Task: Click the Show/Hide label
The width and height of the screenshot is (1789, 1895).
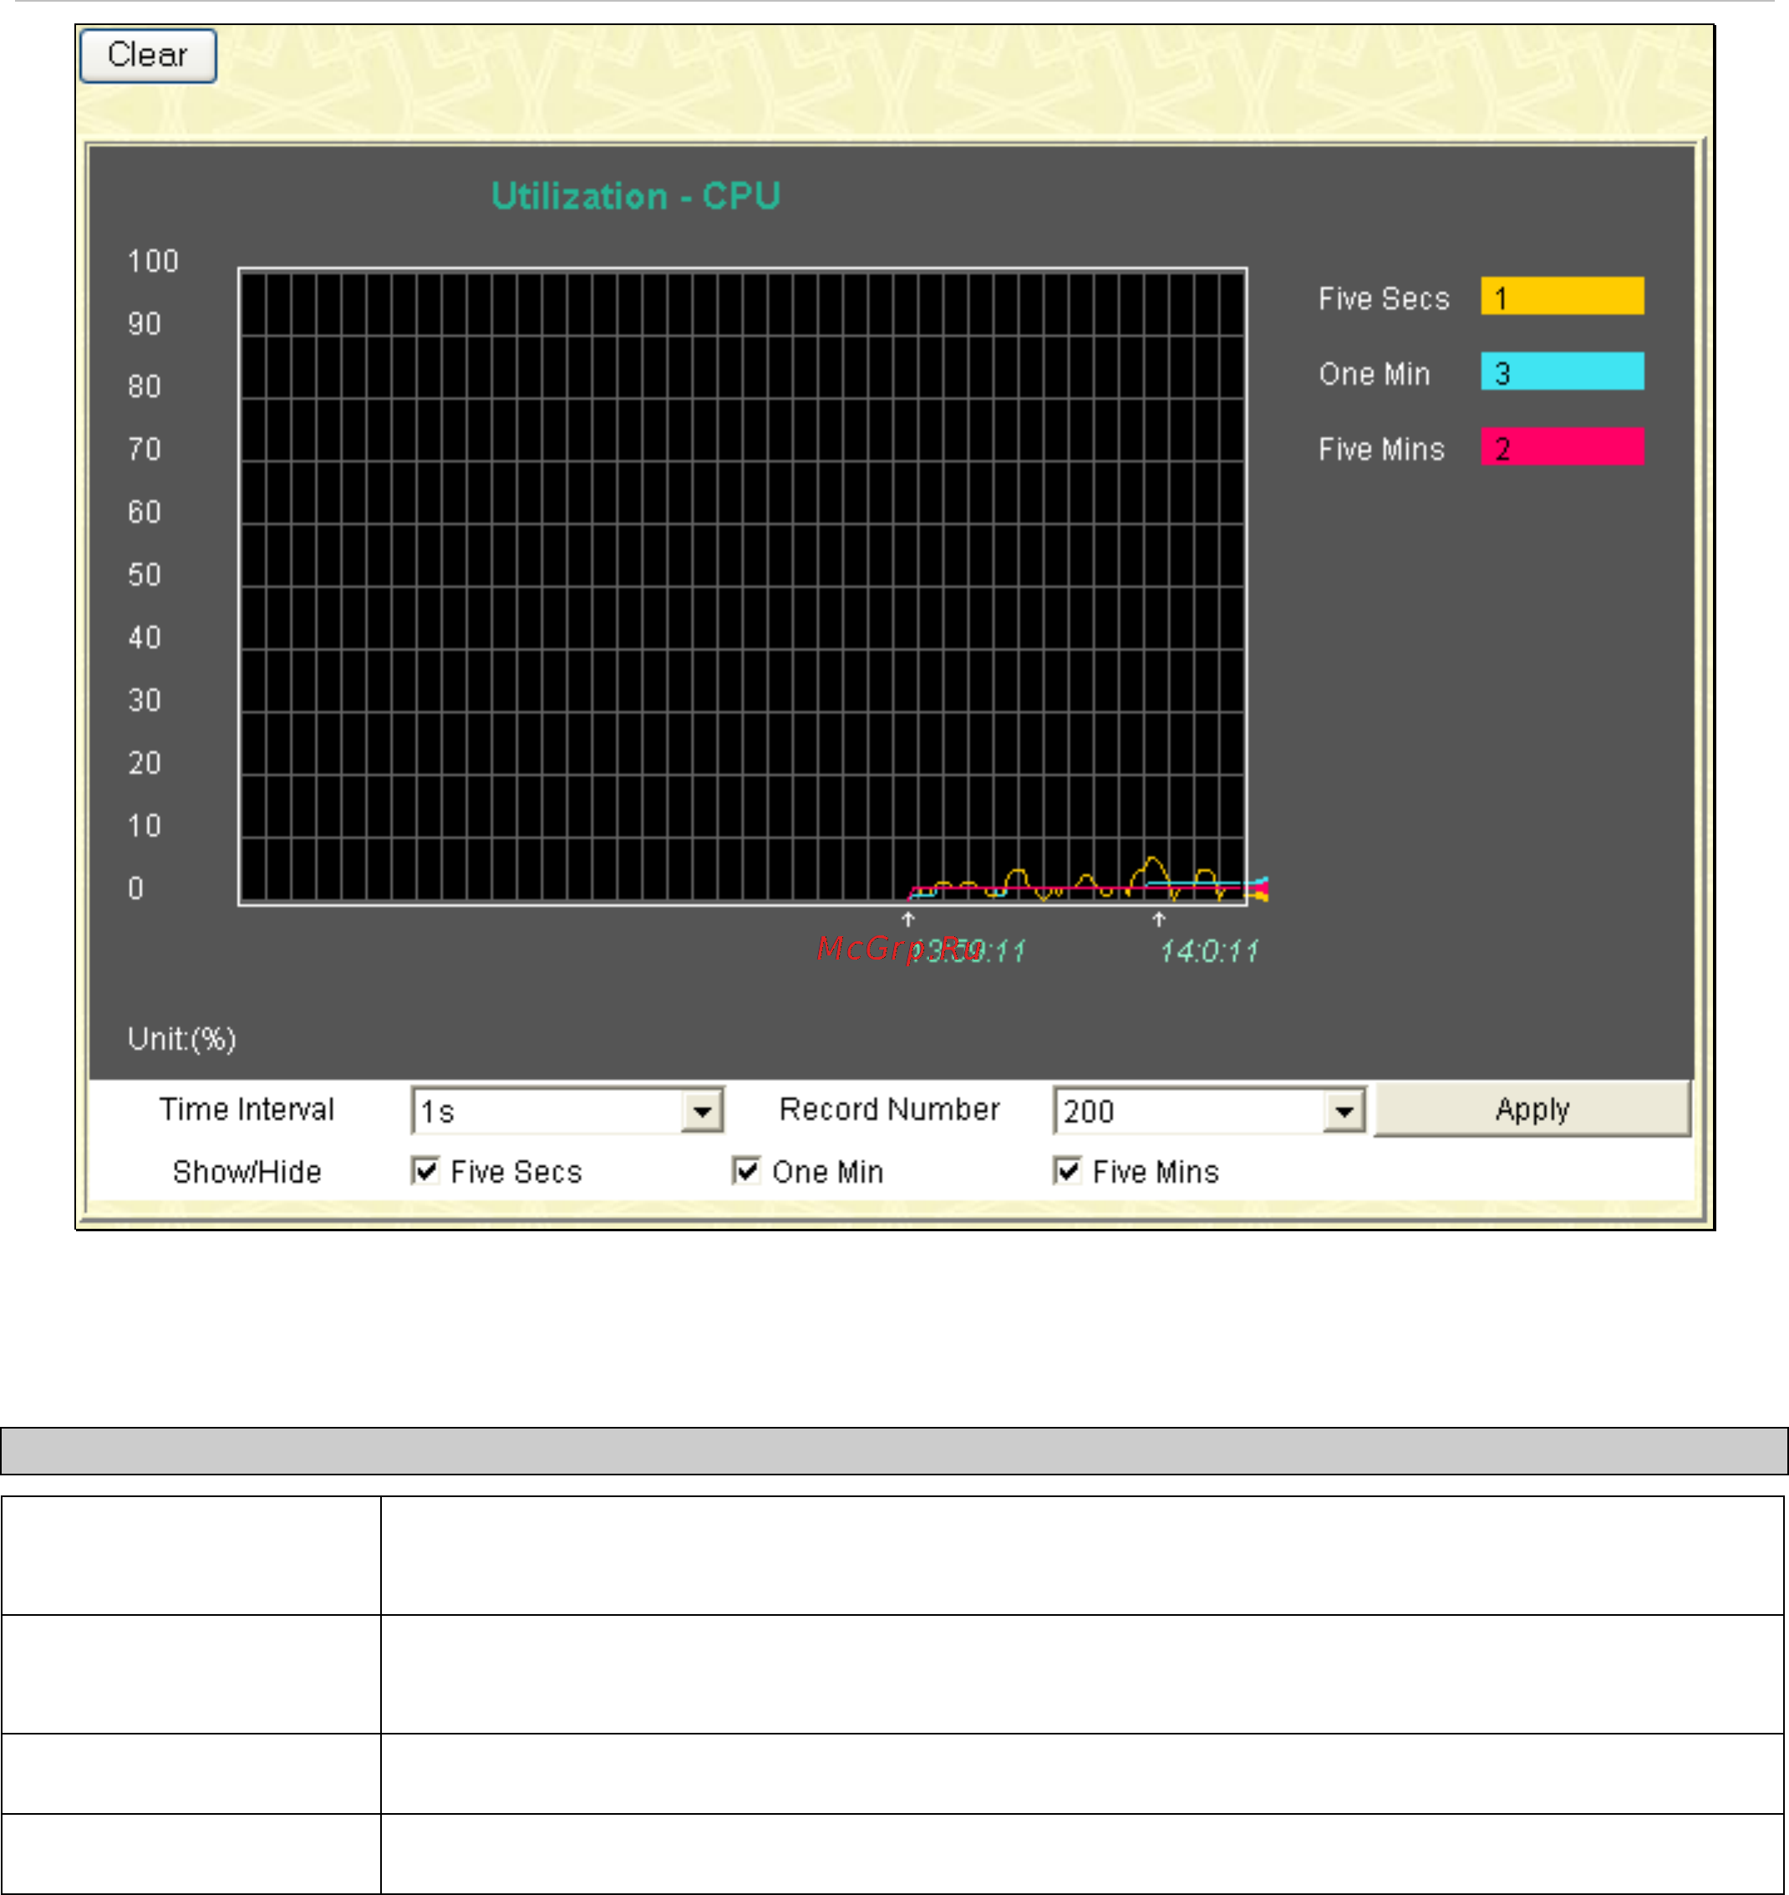Action: [246, 1172]
